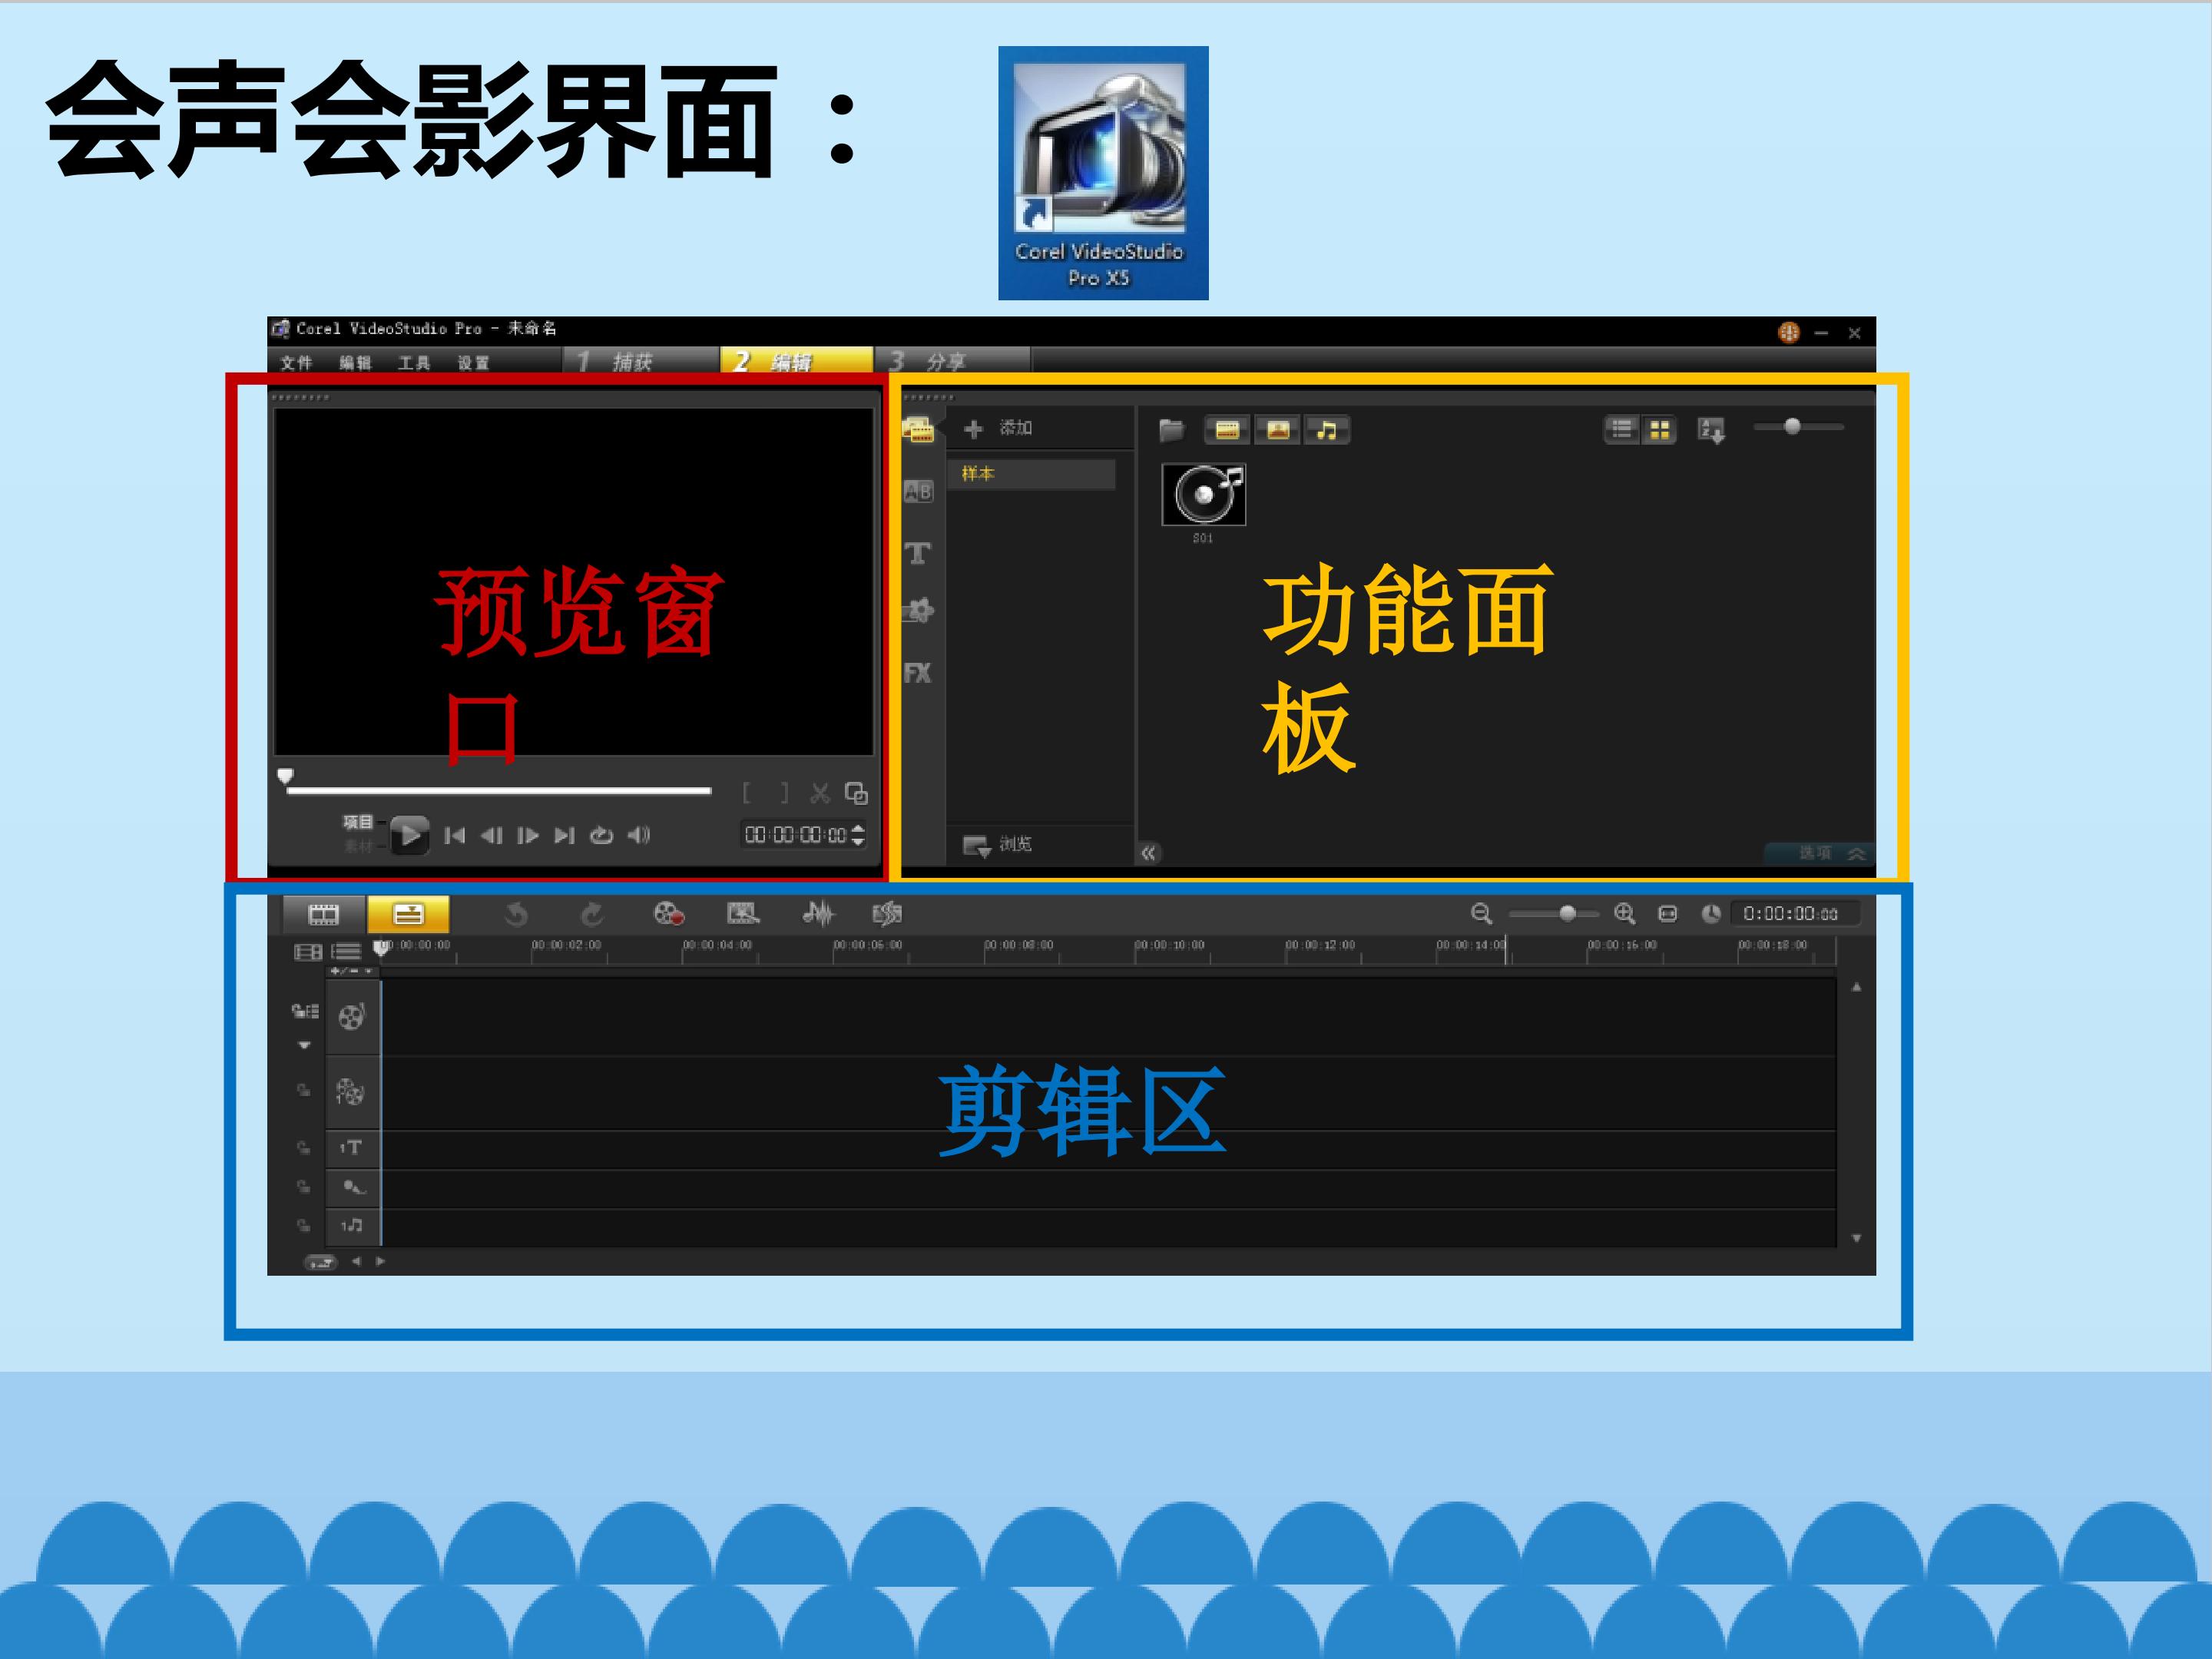This screenshot has height=1659, width=2212.
Task: Open the FX filter library
Action: (x=917, y=673)
